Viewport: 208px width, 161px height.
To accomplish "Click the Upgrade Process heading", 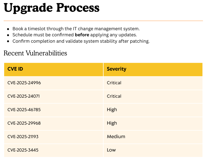I will tap(52, 8).
